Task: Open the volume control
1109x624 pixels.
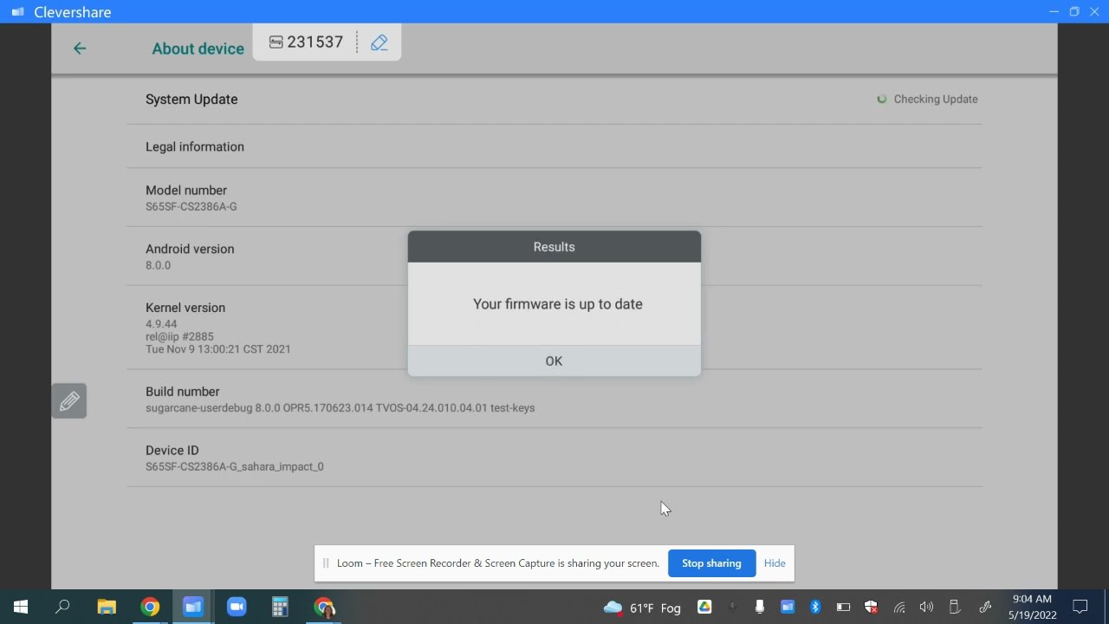Action: pyautogui.click(x=927, y=608)
